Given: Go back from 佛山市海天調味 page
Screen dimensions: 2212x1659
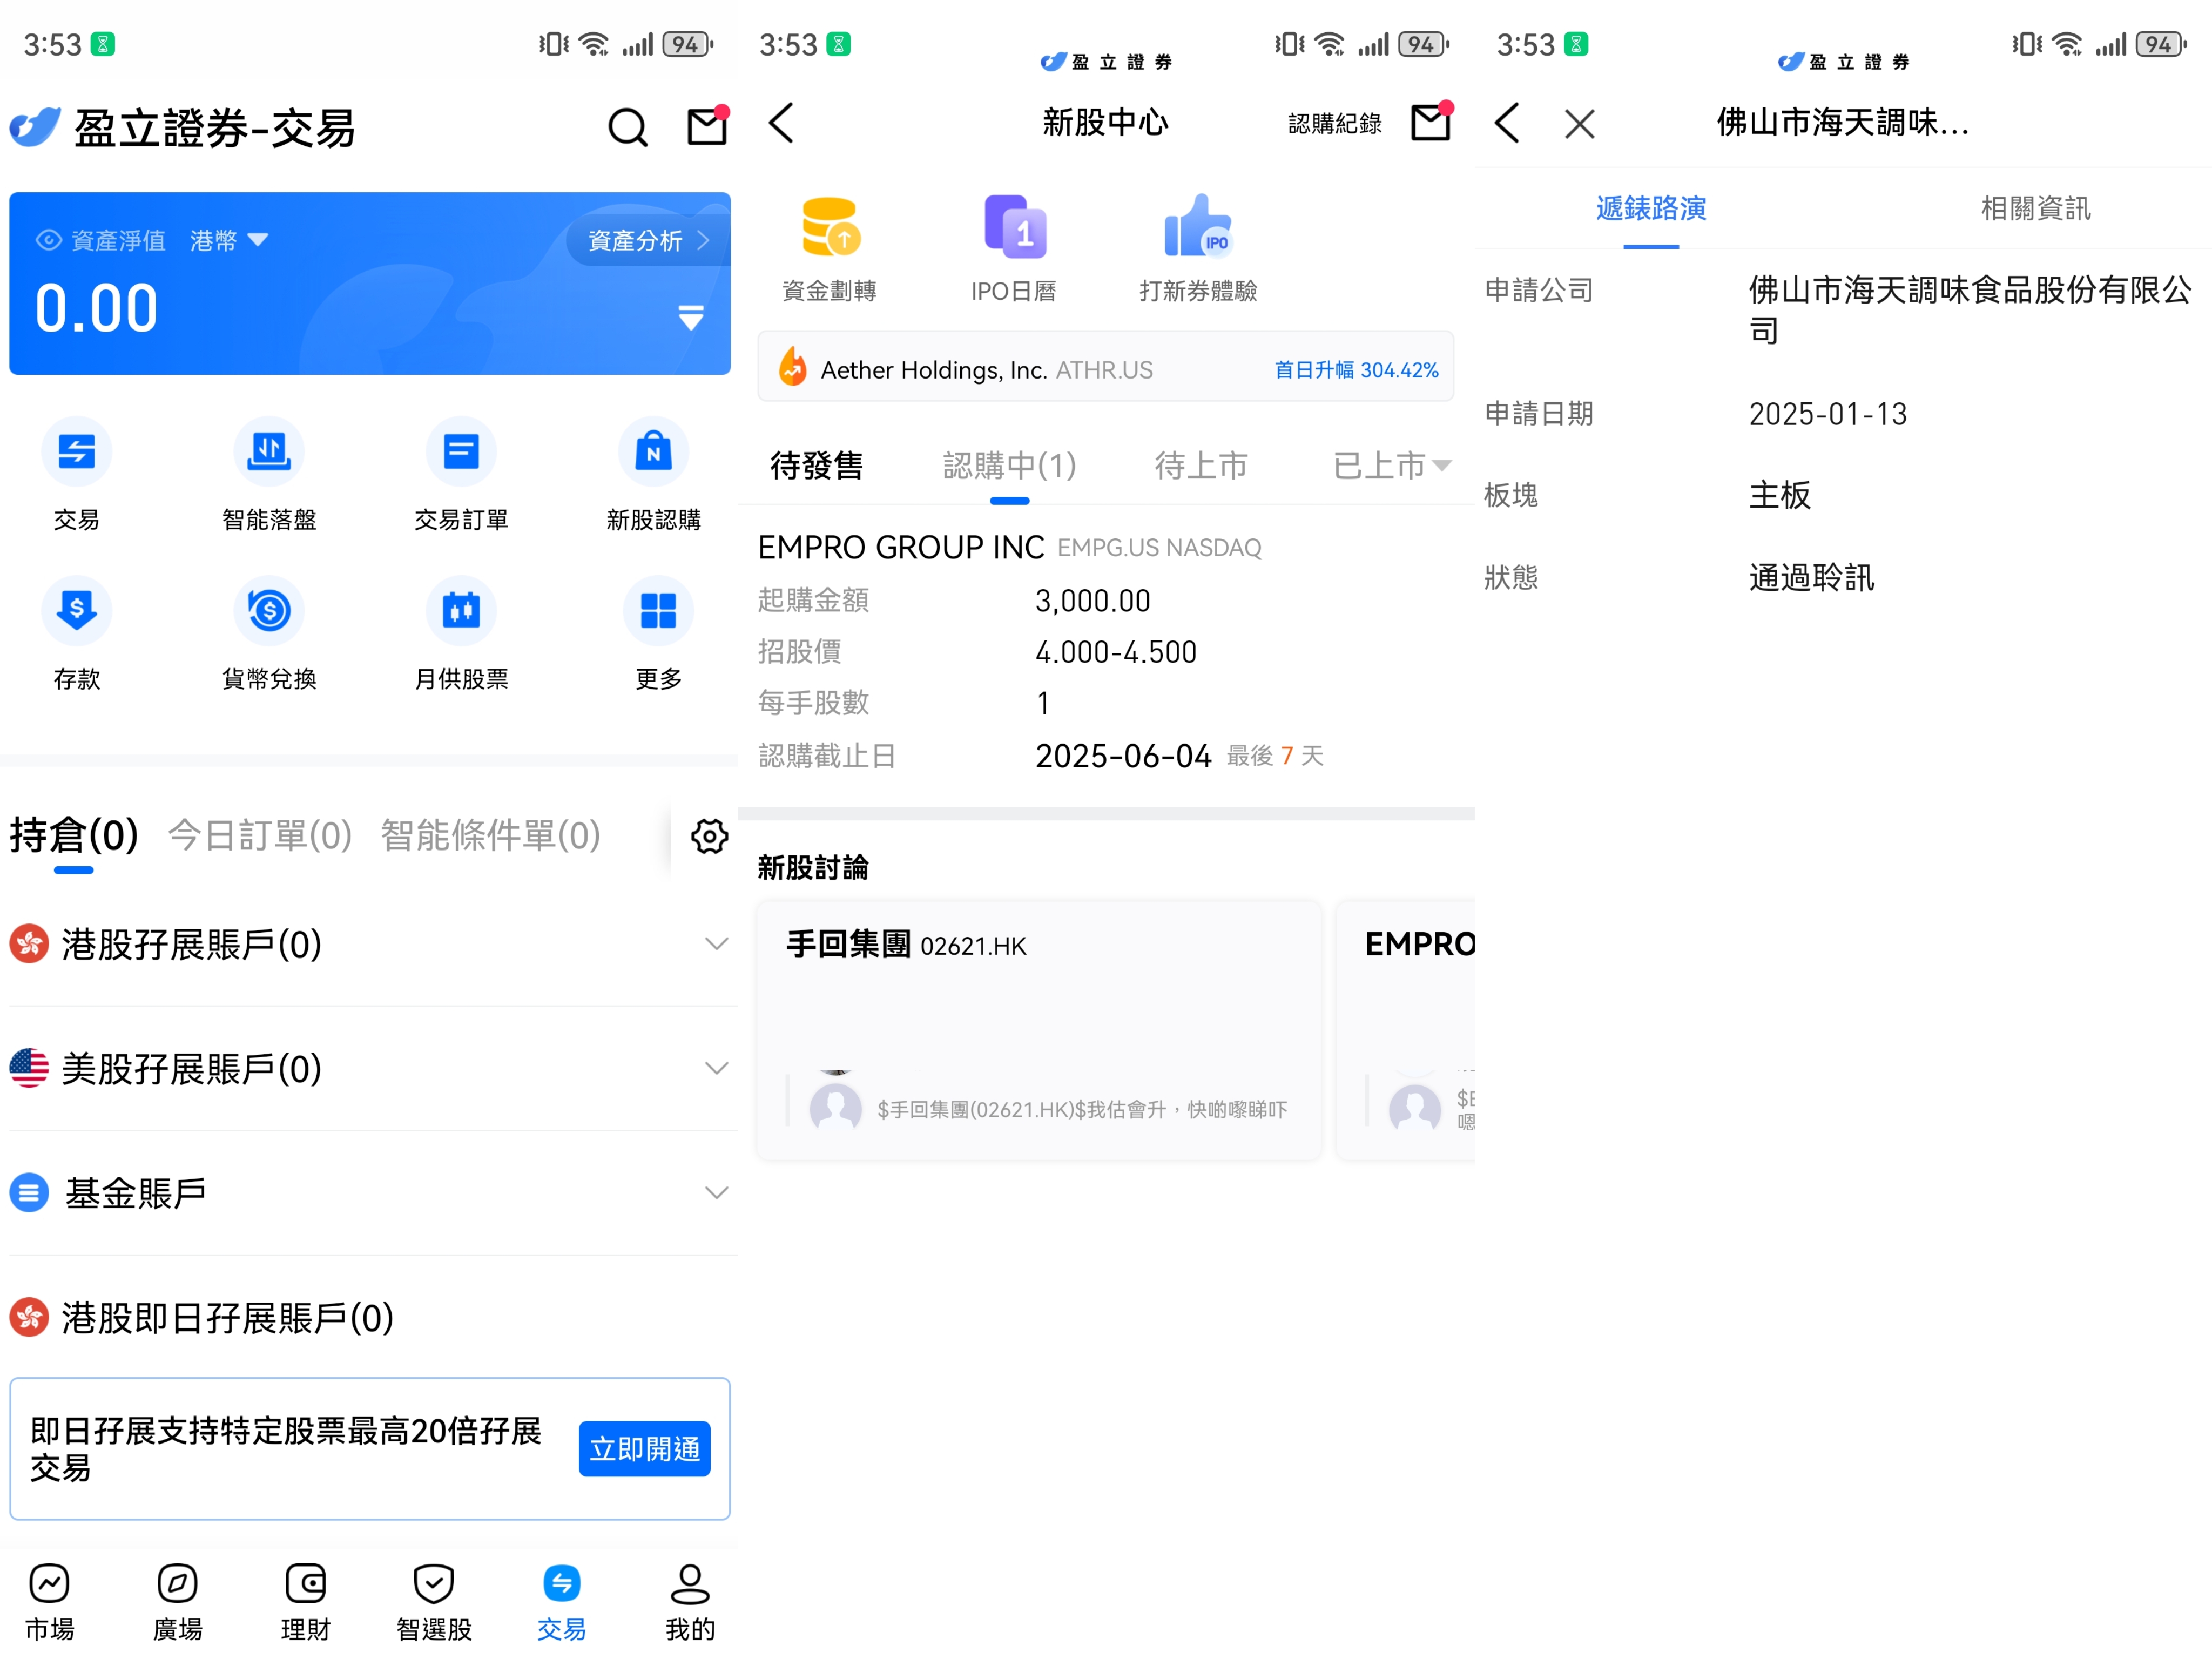Looking at the screenshot, I should (1508, 123).
